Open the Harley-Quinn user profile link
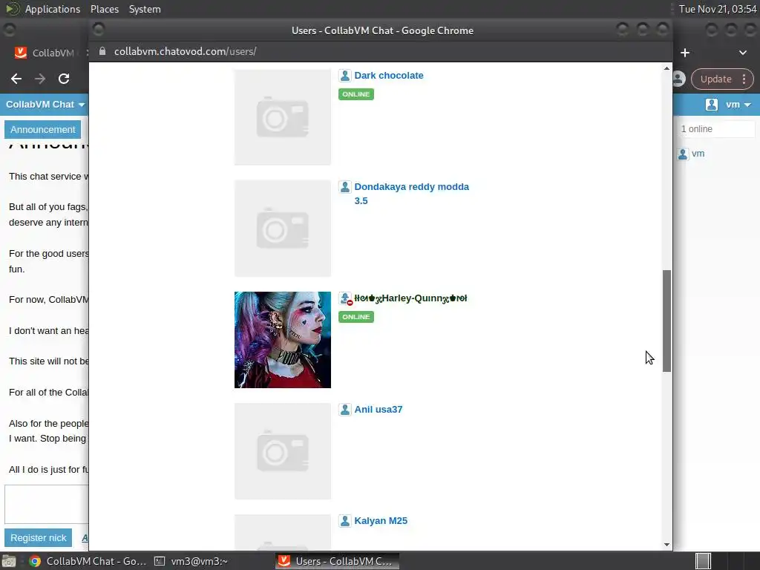Image resolution: width=760 pixels, height=570 pixels. pos(410,298)
